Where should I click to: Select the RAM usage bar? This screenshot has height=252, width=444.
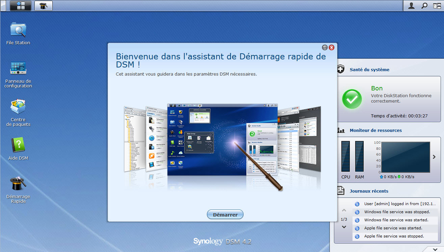click(x=360, y=157)
